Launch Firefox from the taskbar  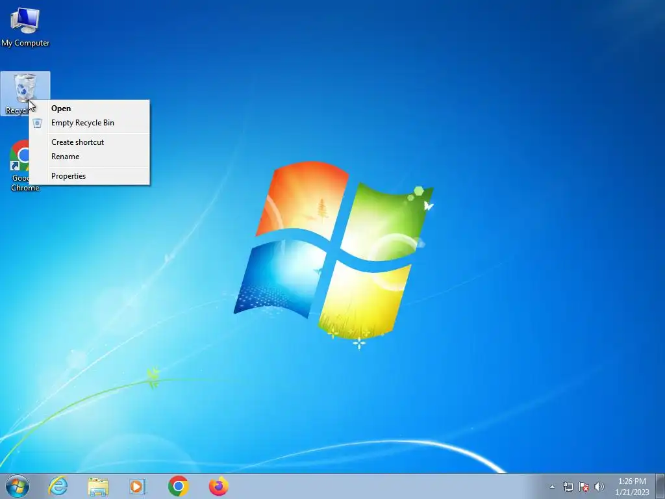219,486
